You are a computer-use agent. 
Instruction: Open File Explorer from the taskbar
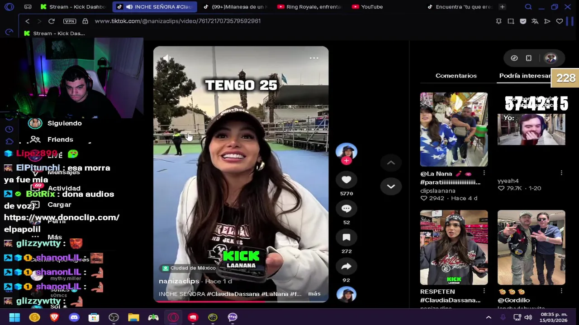133,317
